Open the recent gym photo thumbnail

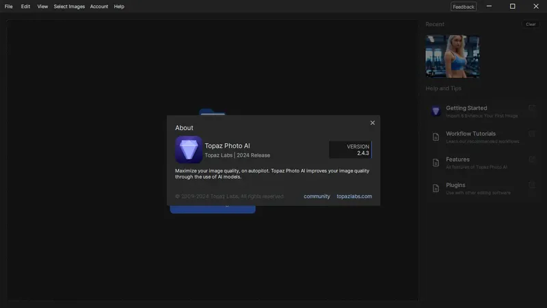coord(452,56)
